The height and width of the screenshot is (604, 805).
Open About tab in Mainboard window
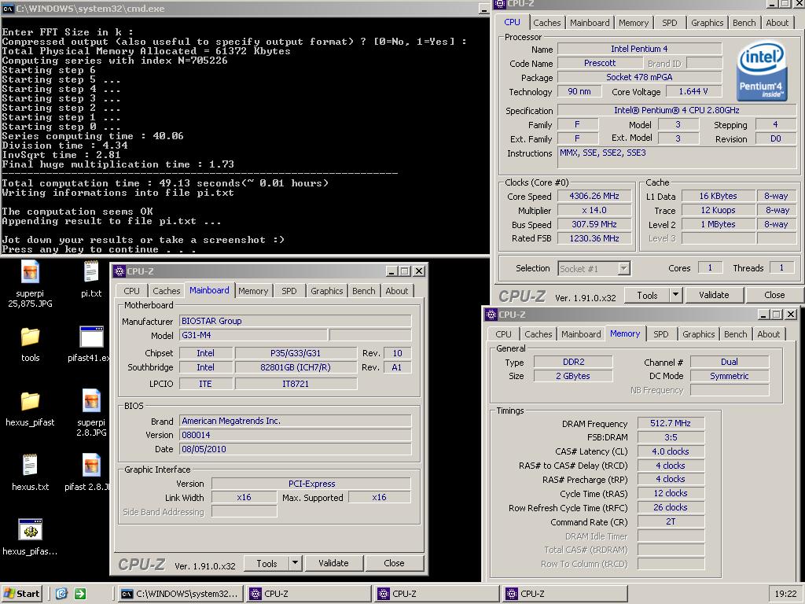pos(396,291)
